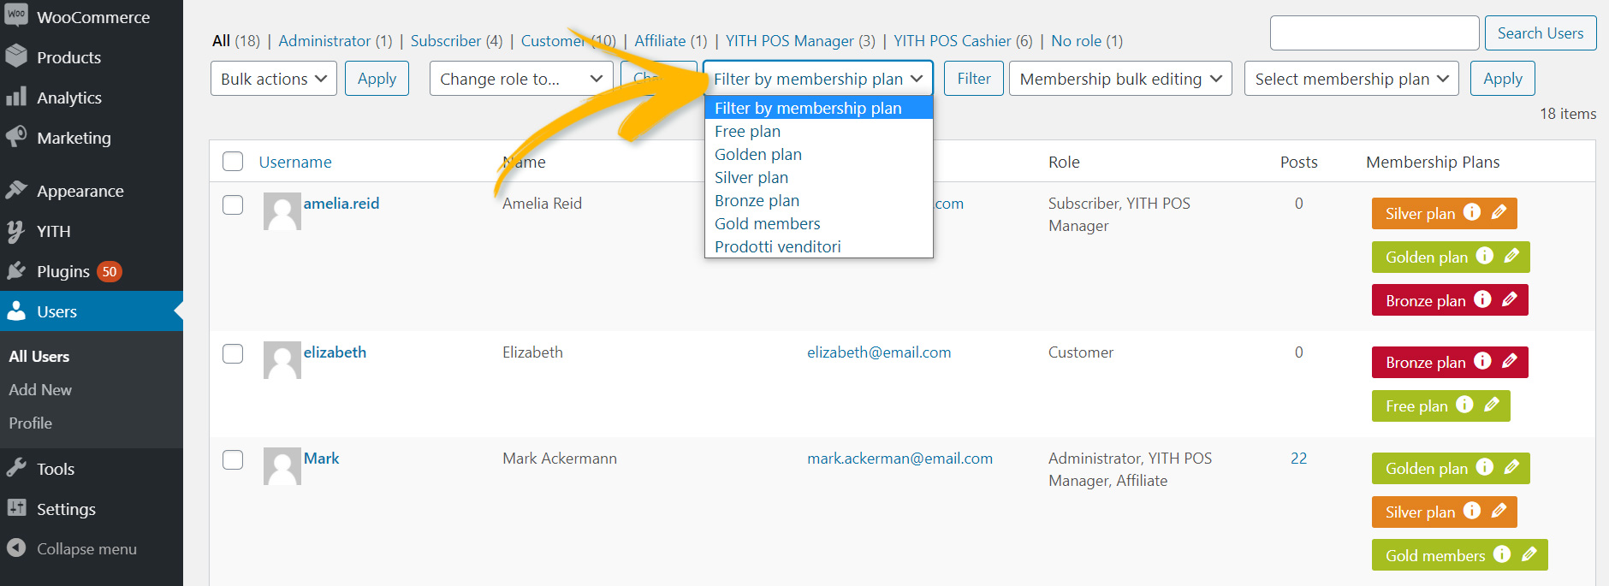Edit amelia.reid's Golden plan with the pencil
1609x586 pixels.
(1511, 256)
